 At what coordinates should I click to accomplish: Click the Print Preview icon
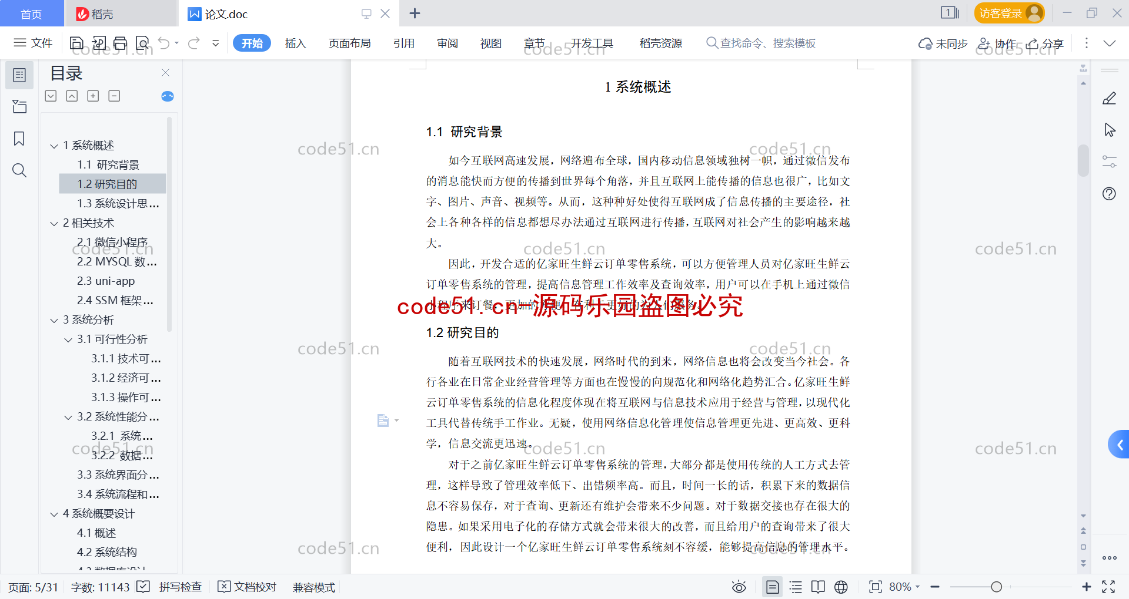(142, 43)
